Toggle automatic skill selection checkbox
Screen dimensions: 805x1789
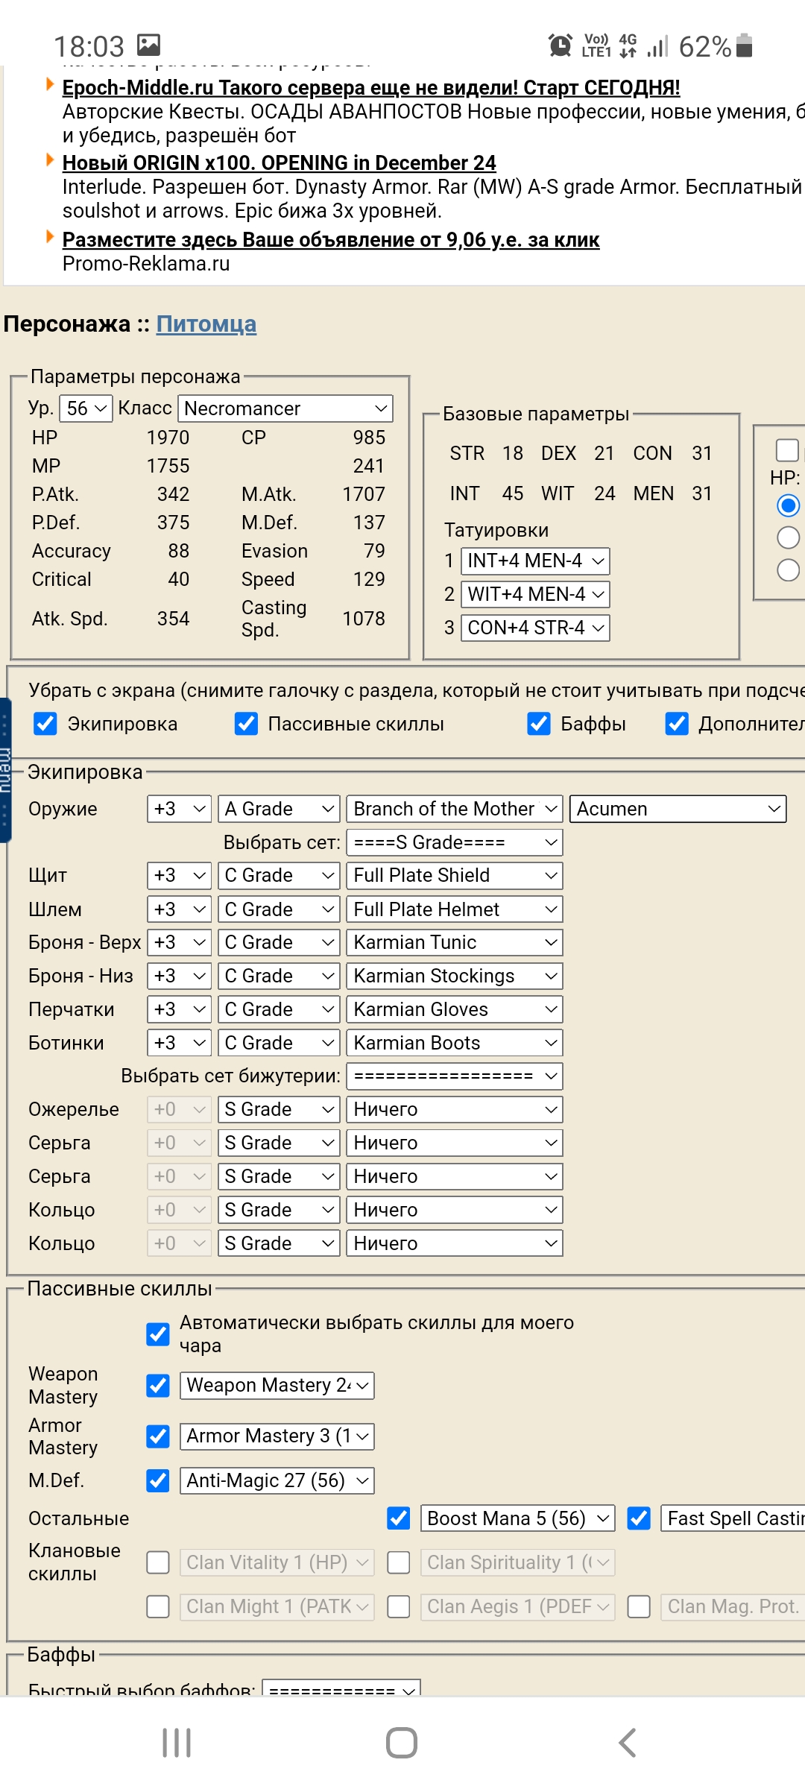point(158,1334)
